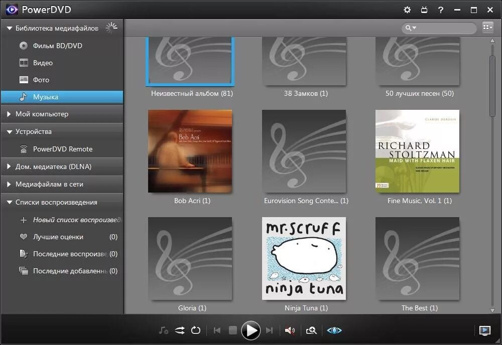Screen dimensions: 502x345
Task: Open the Видео library section
Action: pos(62,63)
